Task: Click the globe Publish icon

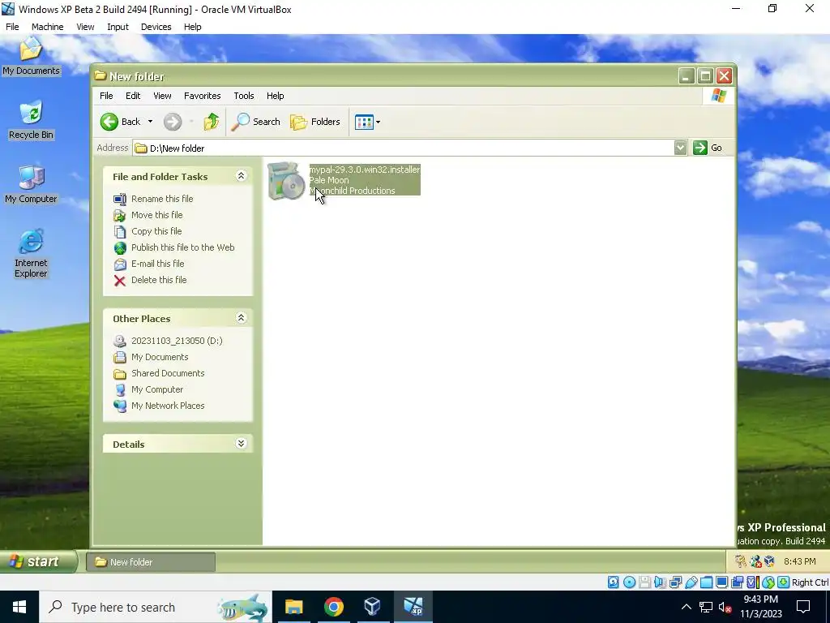Action: click(x=120, y=248)
